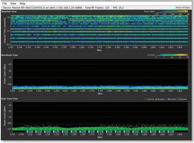The image size is (194, 143).
Task: Click inside the Waterfall View spectrogram plot
Action: pyautogui.click(x=99, y=30)
